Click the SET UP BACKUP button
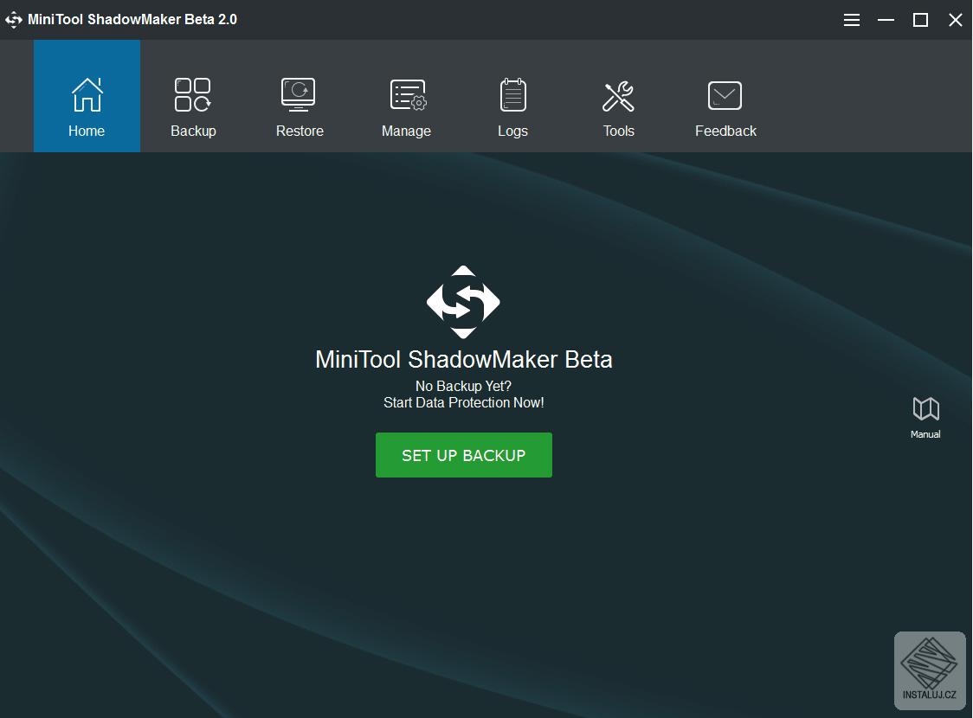 [x=463, y=455]
